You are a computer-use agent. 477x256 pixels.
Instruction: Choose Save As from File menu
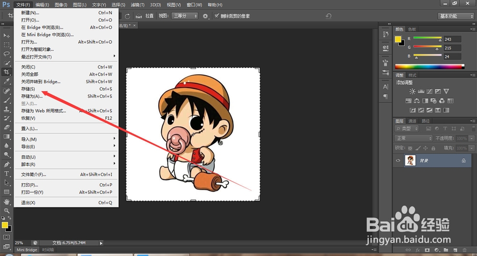pos(66,96)
